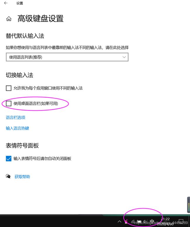Image resolution: width=190 pixels, height=227 pixels.
Task: Go back with the arrow icon
Action: 6,3
